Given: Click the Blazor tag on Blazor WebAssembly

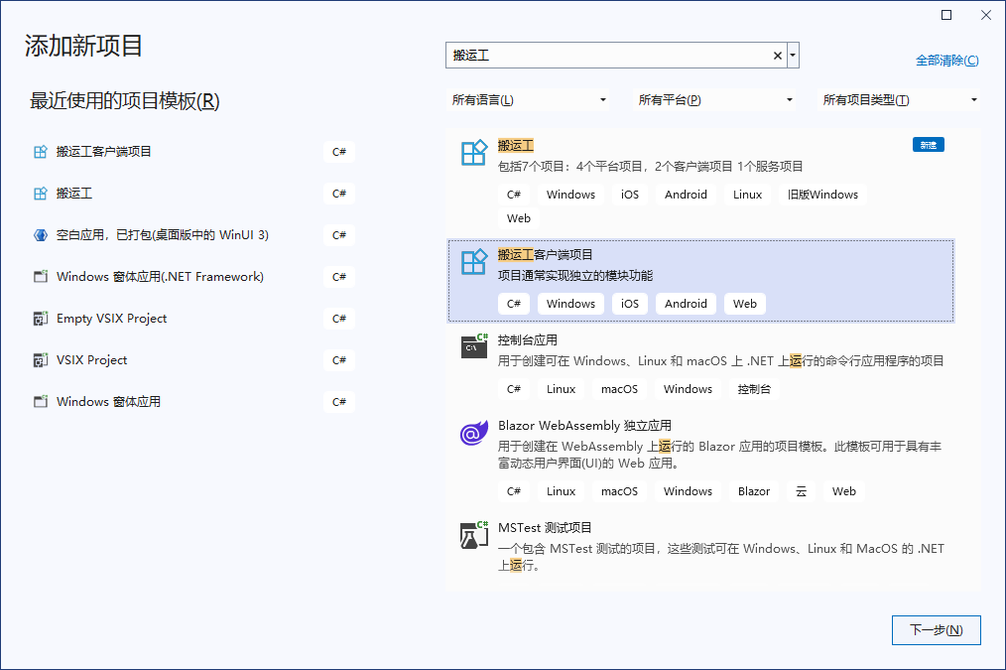Looking at the screenshot, I should [x=754, y=491].
